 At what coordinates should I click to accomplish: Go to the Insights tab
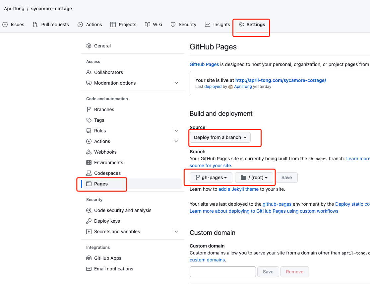tap(217, 25)
